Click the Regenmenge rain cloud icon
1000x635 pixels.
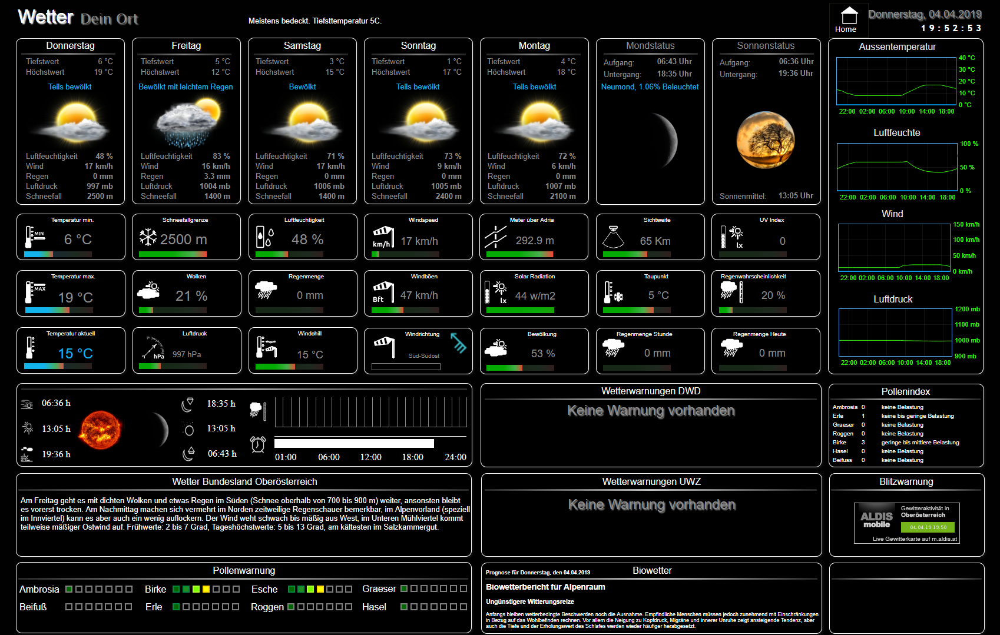tap(266, 290)
